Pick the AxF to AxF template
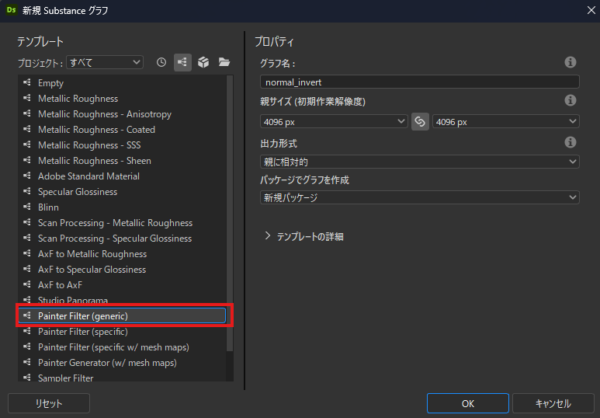The width and height of the screenshot is (600, 418). coord(122,284)
